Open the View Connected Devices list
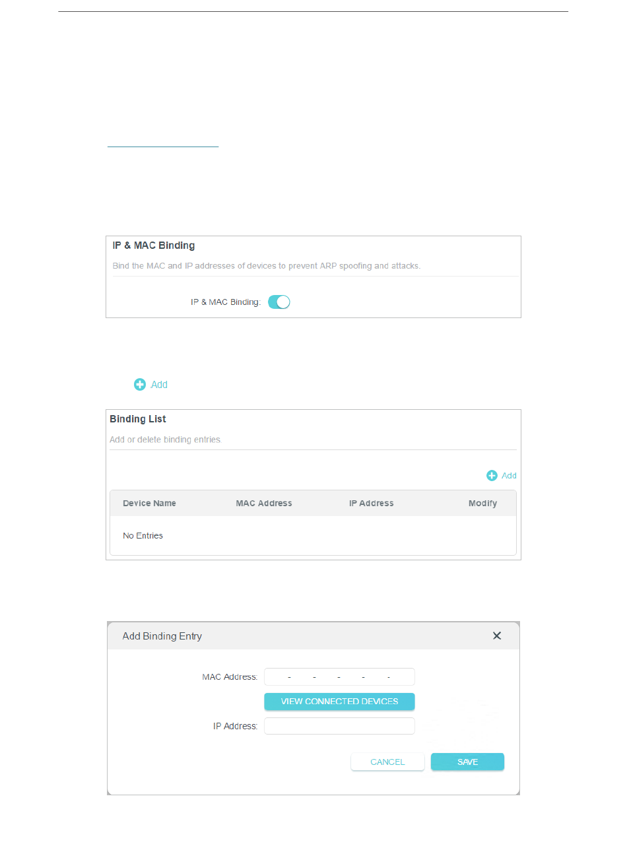Screen dimensions: 627x856 339,702
